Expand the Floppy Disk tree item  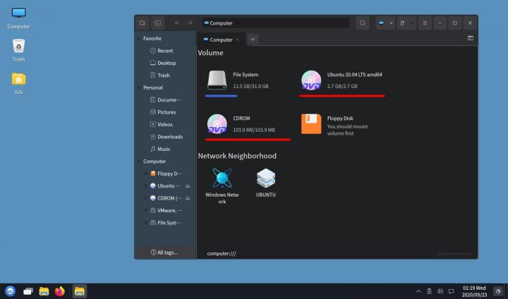point(145,173)
